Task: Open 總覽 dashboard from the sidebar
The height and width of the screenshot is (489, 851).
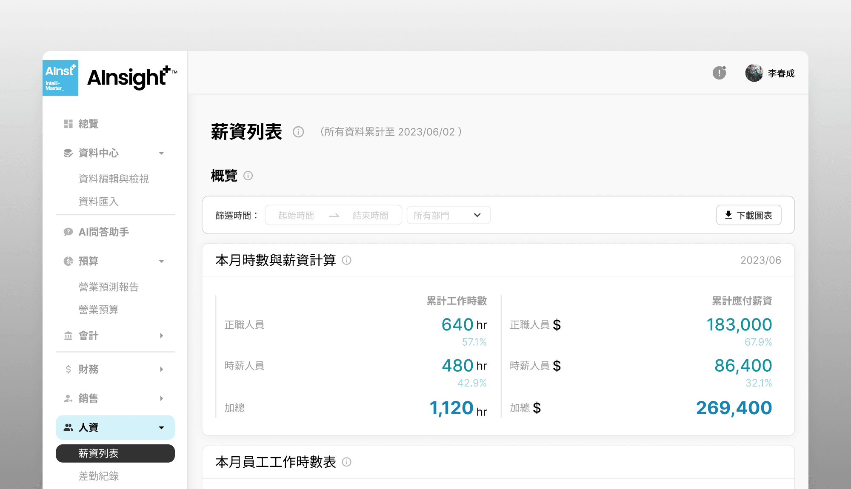Action: coord(89,124)
